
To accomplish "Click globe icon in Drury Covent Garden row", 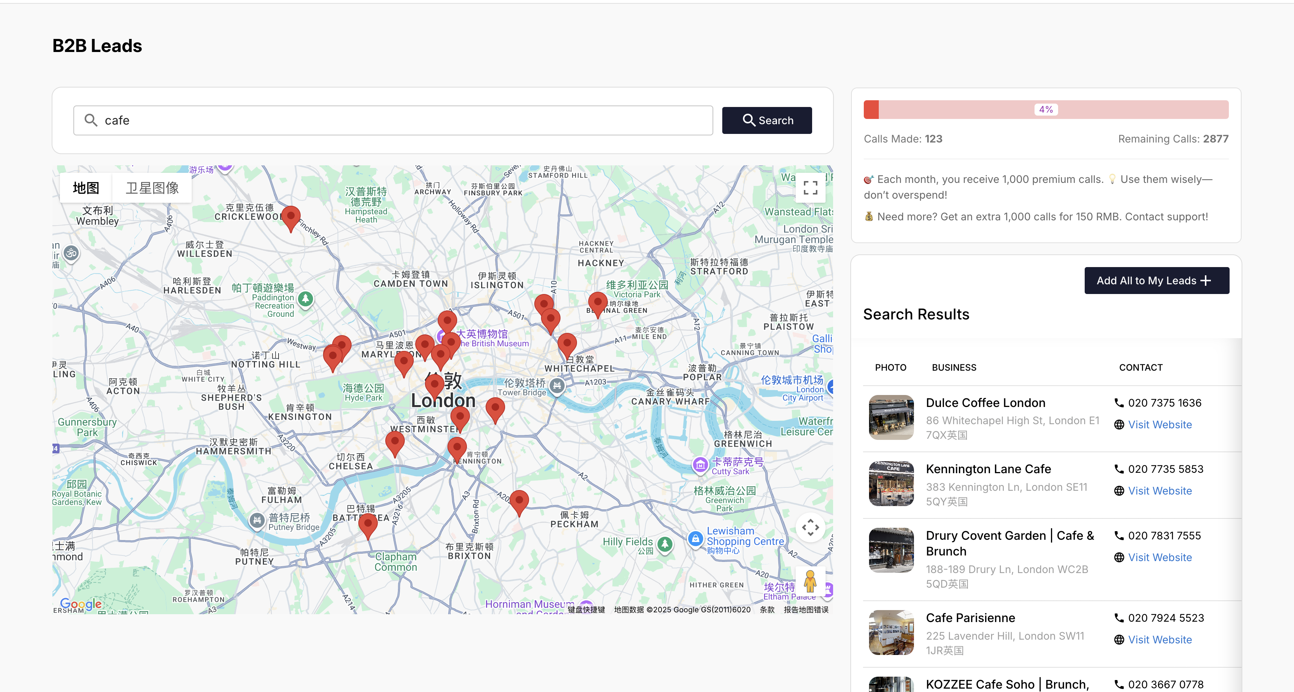I will [1119, 557].
